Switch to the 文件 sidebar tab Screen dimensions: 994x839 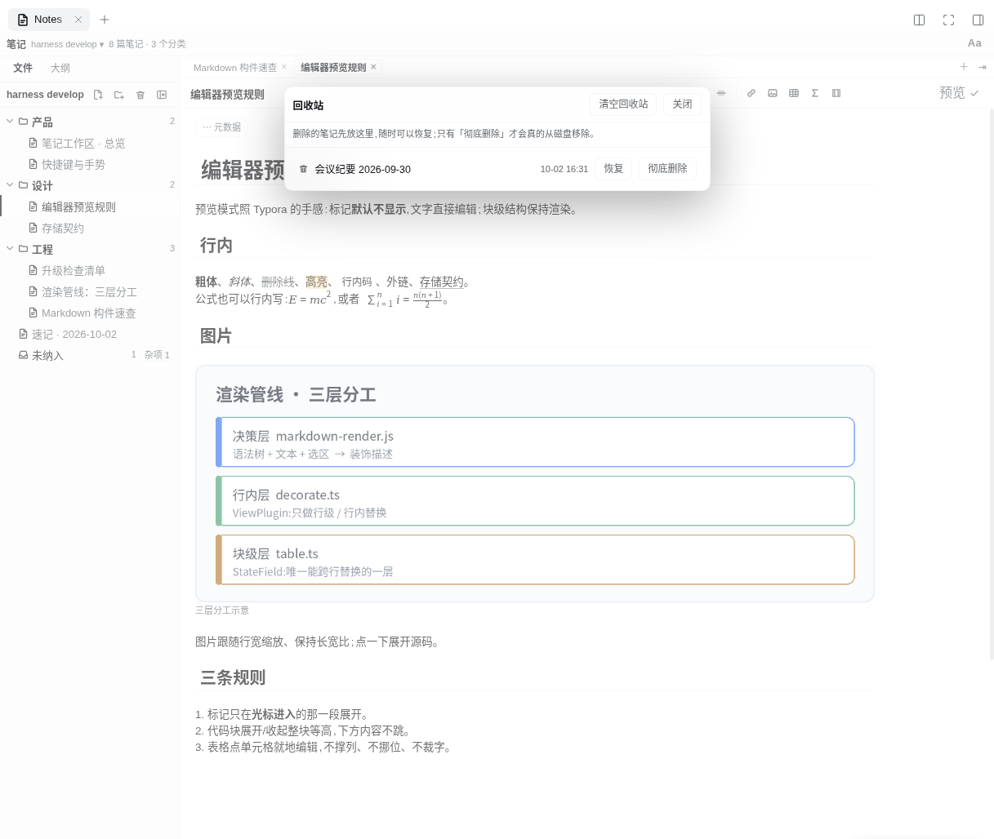point(23,69)
